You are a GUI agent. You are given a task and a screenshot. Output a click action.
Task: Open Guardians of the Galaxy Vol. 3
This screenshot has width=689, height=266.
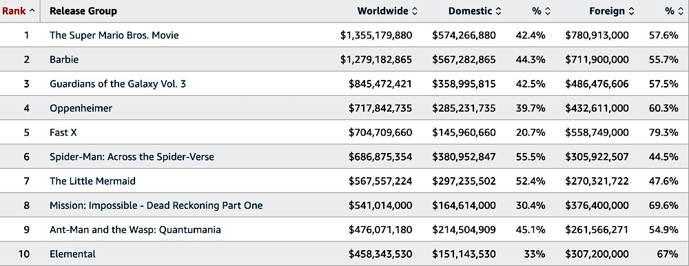tap(118, 83)
